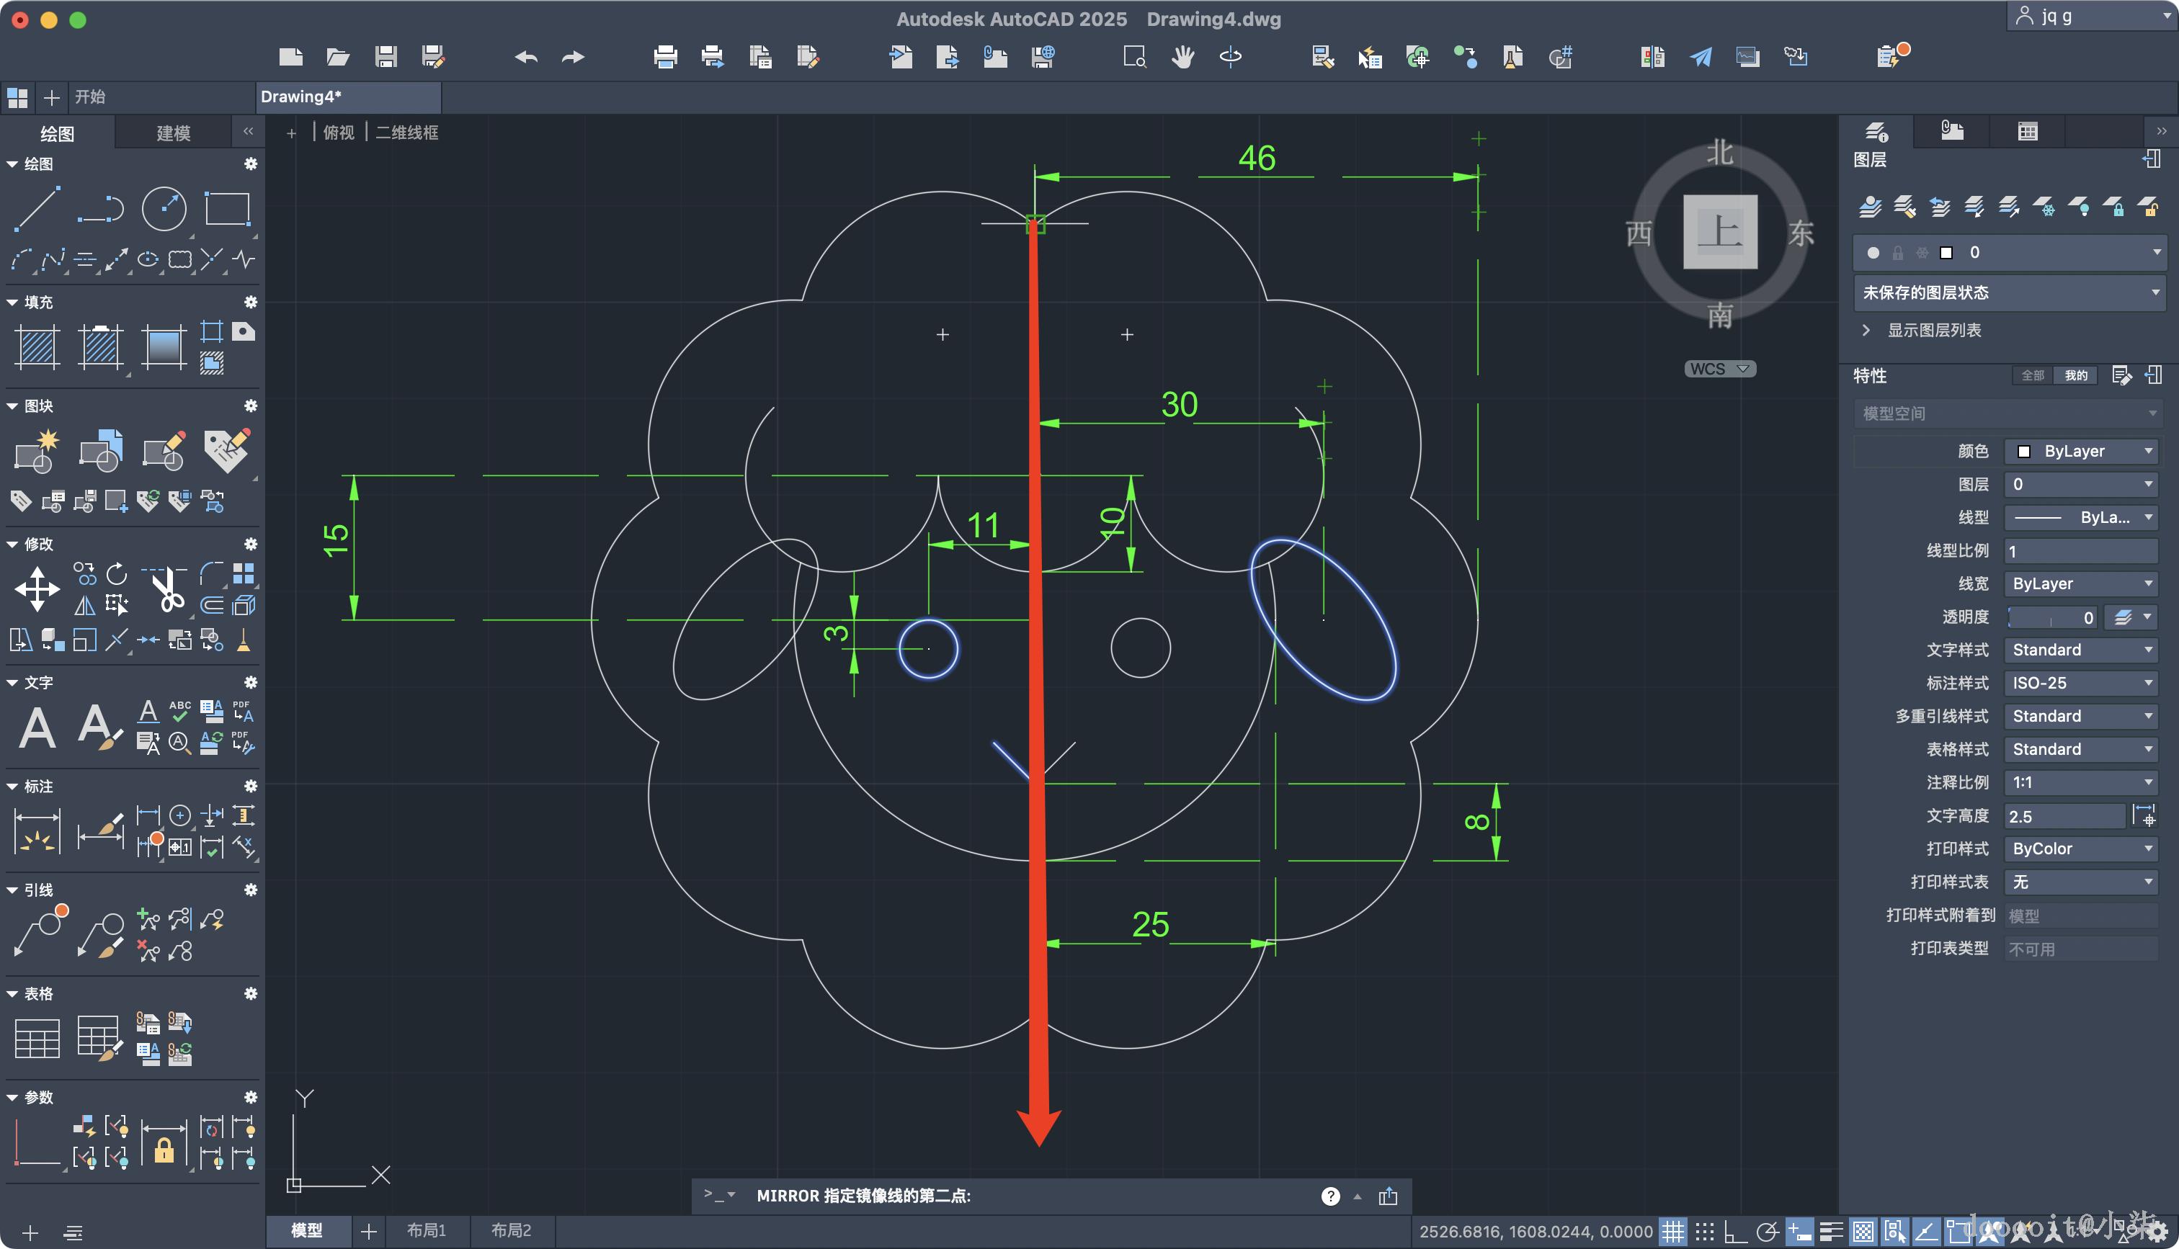Click the transparency slider
This screenshot has width=2179, height=1249.
tap(2050, 617)
